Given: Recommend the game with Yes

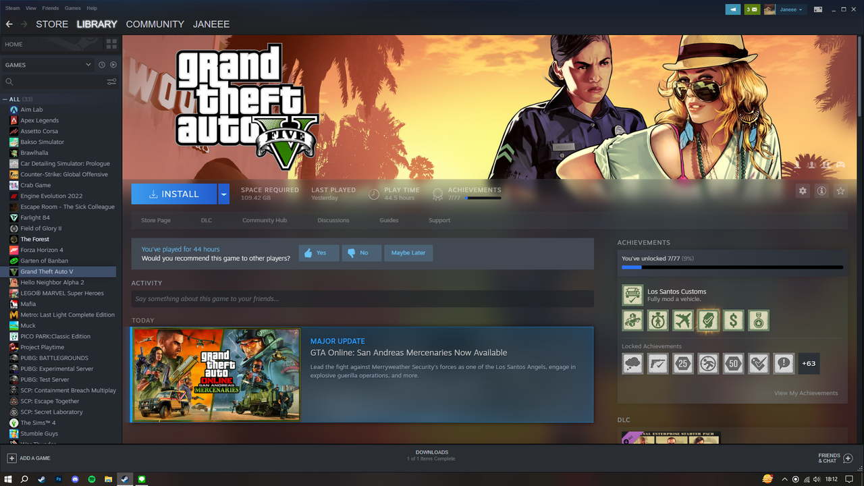Looking at the screenshot, I should click(319, 253).
